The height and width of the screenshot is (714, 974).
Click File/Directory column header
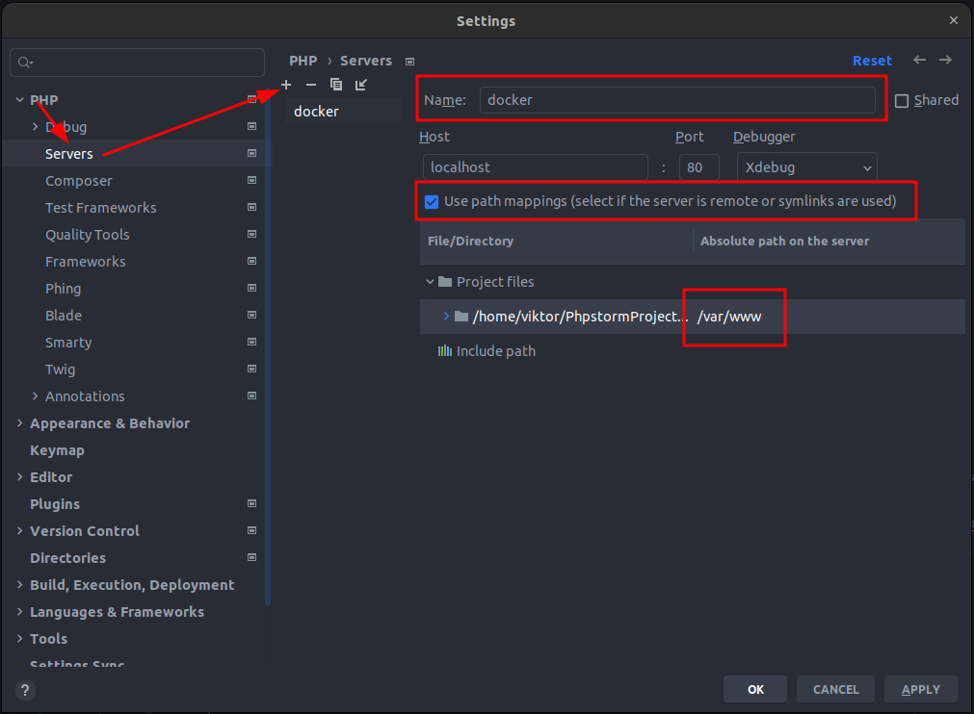point(470,242)
